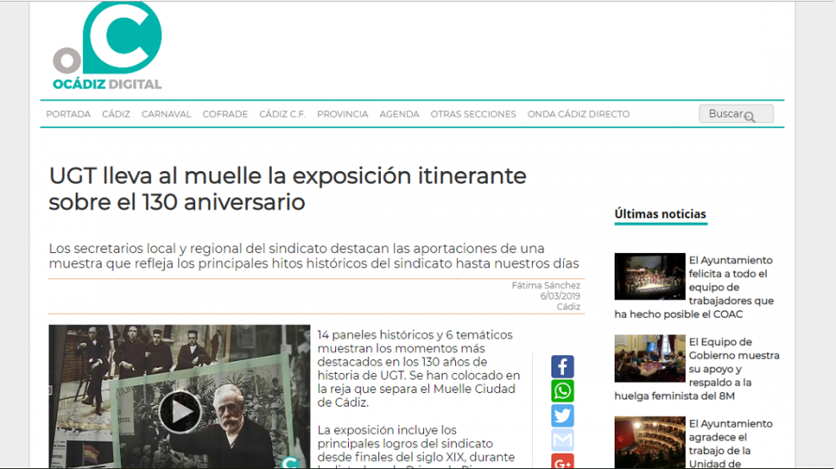Viewport: 836px width, 469px height.
Task: Open the Cádiz section
Action: pyautogui.click(x=117, y=114)
